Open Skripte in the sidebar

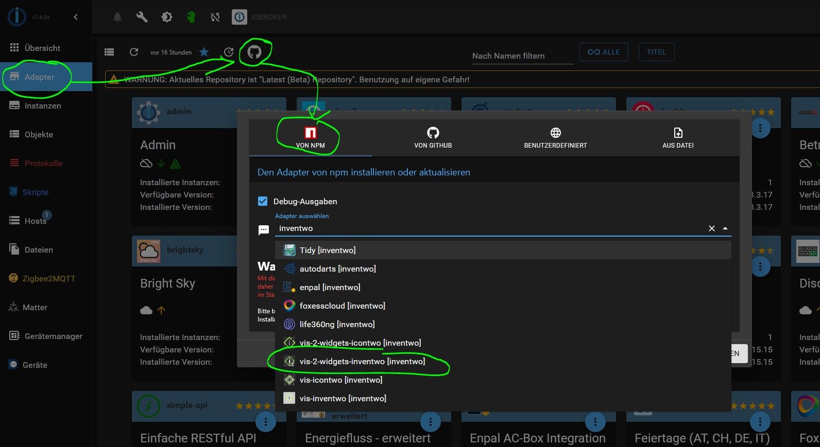pos(46,192)
